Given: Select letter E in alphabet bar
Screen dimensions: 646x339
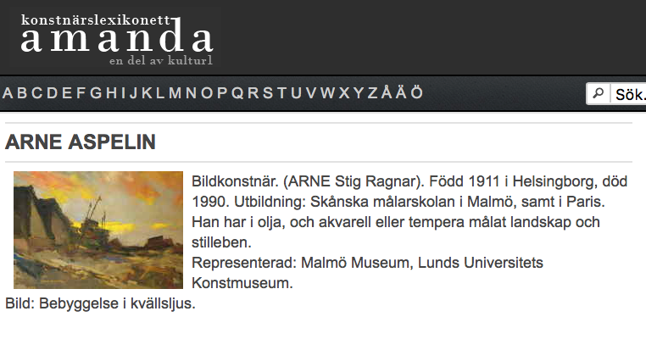Looking at the screenshot, I should (67, 93).
